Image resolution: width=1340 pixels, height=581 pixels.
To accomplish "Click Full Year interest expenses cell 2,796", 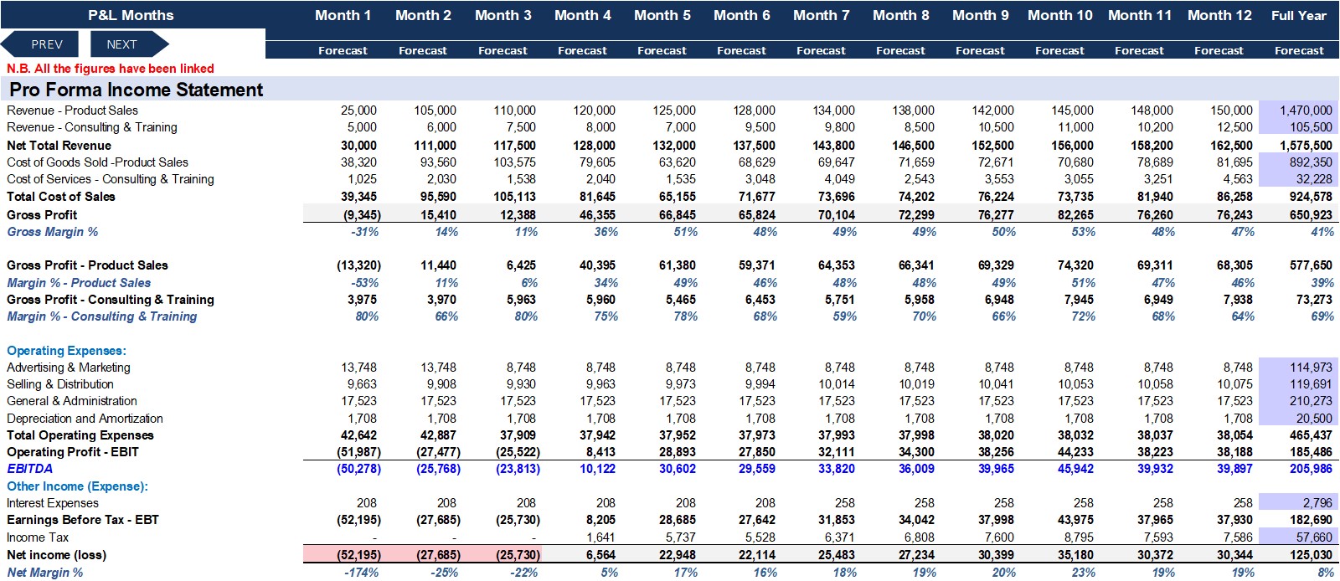I will coord(1299,503).
